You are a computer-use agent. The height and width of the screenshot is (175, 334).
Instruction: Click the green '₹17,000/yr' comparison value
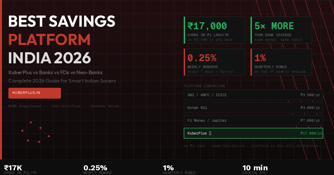pyautogui.click(x=311, y=133)
